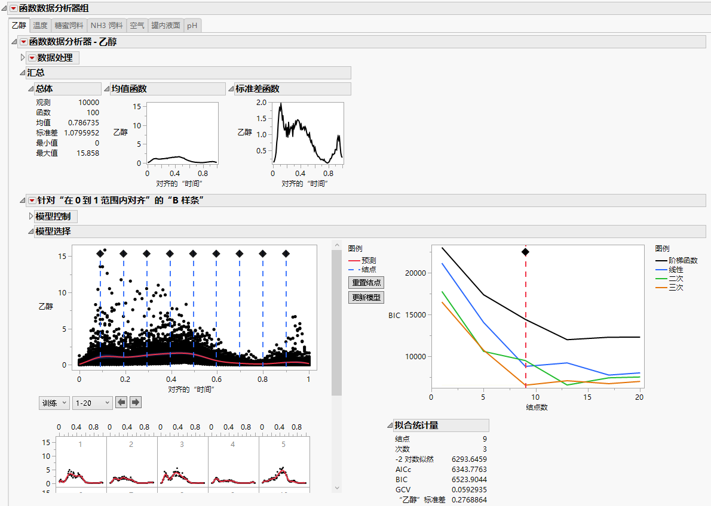
Task: Open the 1-20 function range dropdown
Action: pos(92,402)
